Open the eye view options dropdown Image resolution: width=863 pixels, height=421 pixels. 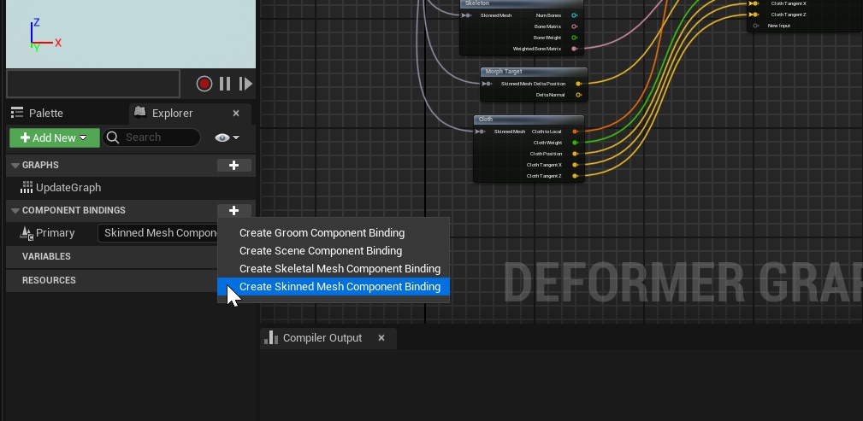pos(227,137)
